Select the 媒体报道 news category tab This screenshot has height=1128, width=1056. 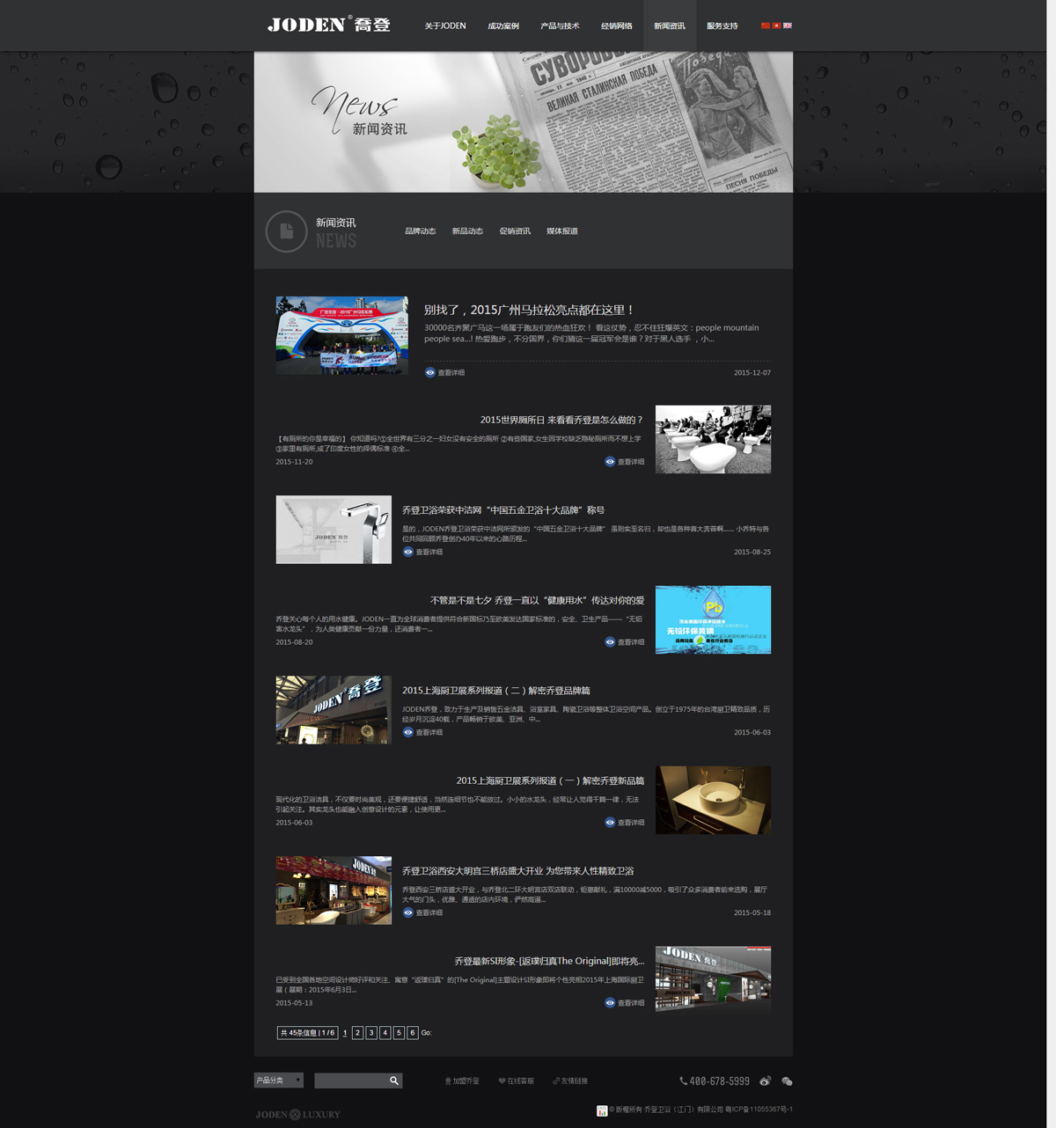561,231
